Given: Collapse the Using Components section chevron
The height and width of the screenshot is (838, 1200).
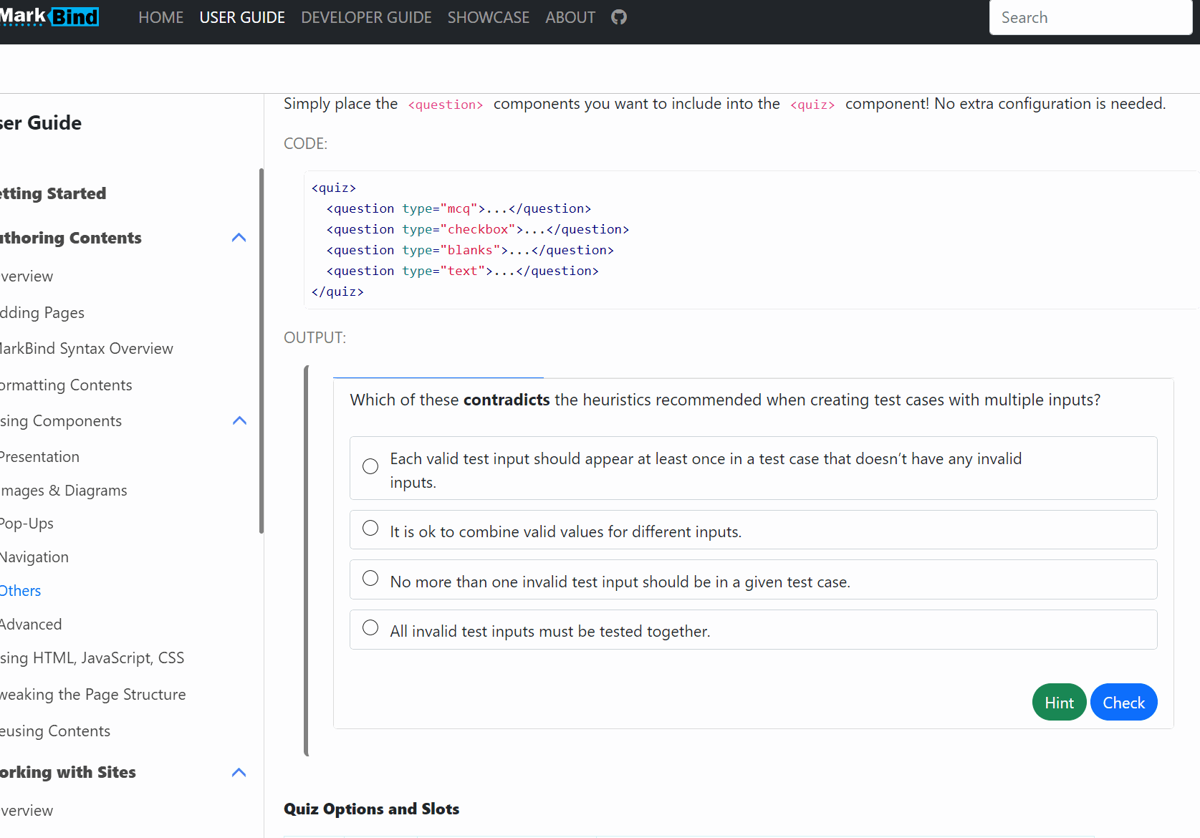Looking at the screenshot, I should click(x=239, y=421).
